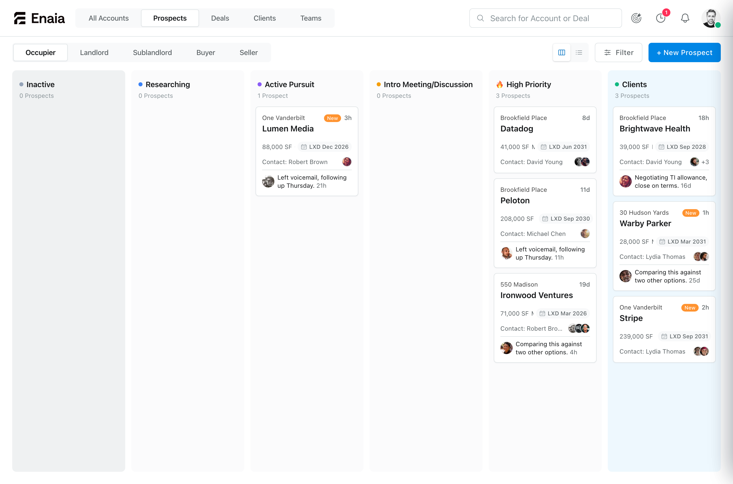The width and height of the screenshot is (733, 484).
Task: Focus the Search for Account or Deal field
Action: coord(545,18)
